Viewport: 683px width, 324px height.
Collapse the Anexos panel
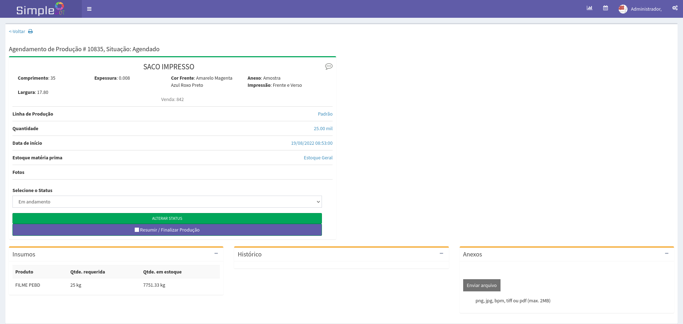click(x=666, y=254)
